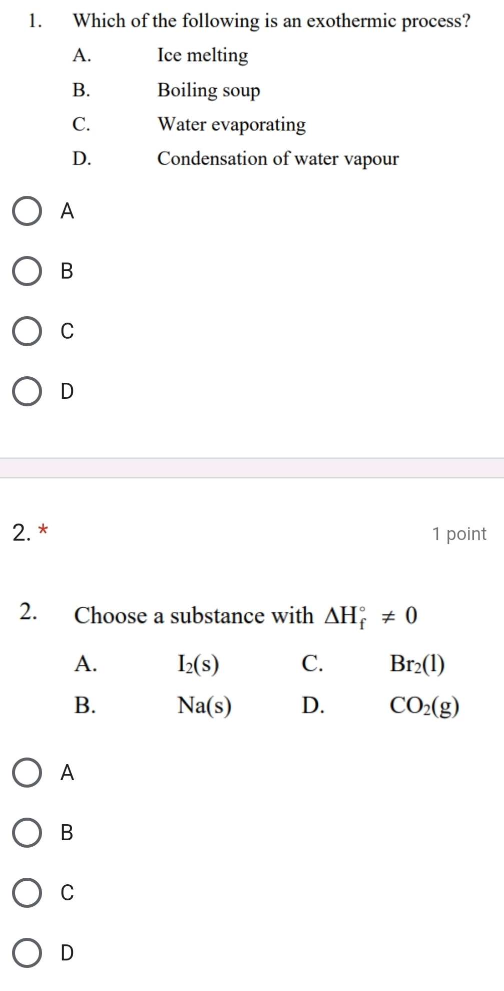Choose the Condensation of water vapour option

pos(277,159)
